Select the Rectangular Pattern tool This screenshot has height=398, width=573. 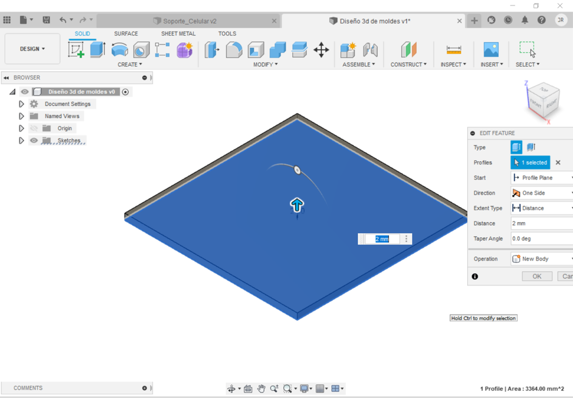click(x=162, y=50)
